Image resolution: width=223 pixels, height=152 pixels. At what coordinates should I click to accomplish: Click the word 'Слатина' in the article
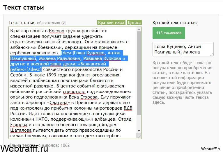point(59,103)
